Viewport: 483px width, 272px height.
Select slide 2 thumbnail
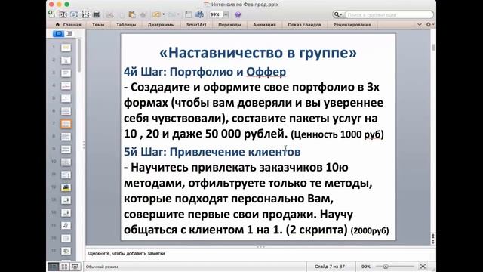coord(66,60)
